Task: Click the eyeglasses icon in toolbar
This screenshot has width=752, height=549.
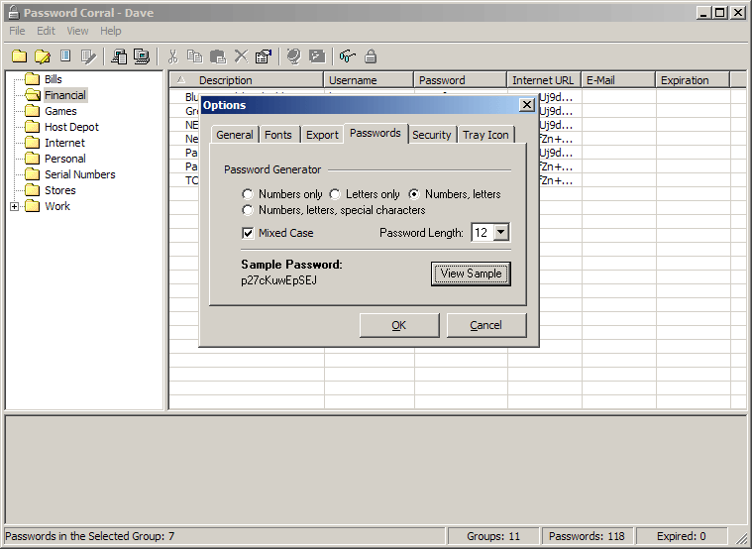Action: (x=347, y=56)
